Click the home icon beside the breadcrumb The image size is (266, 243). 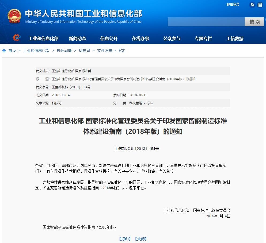click(4, 50)
